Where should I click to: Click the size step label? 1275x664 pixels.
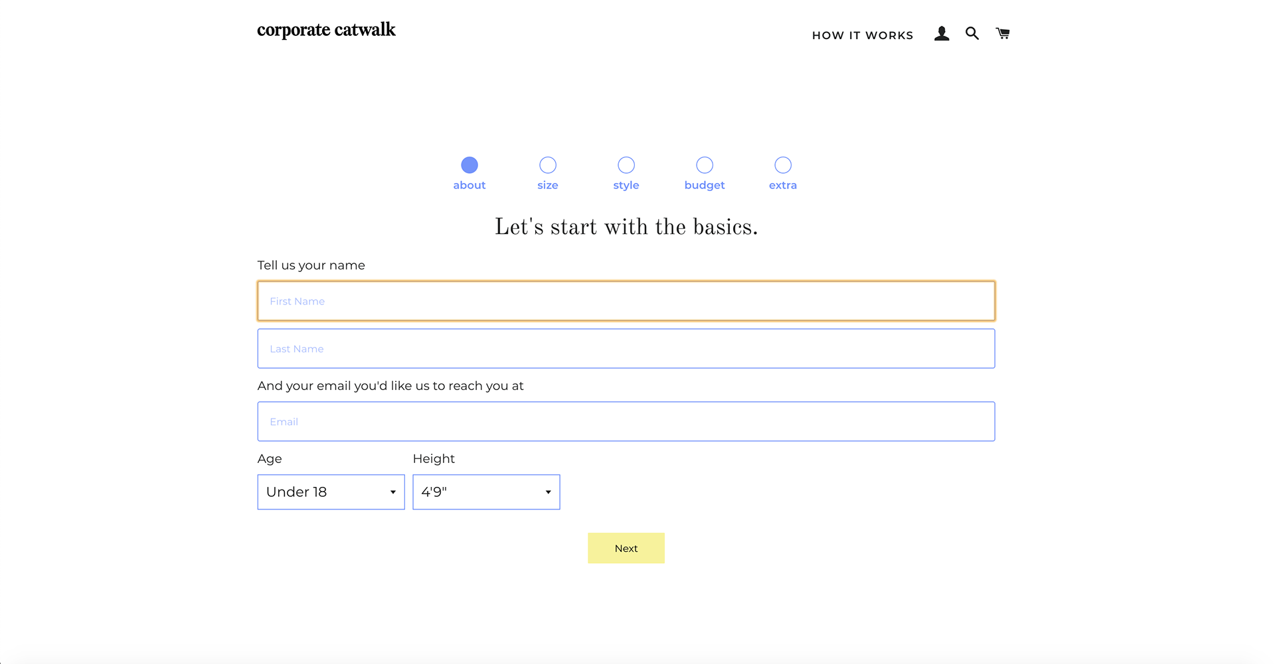548,185
